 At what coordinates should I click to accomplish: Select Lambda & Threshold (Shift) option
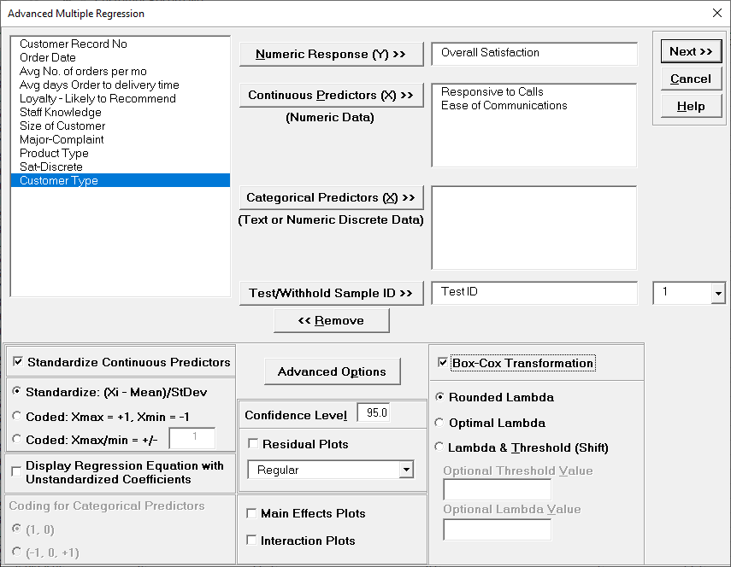[x=439, y=446]
